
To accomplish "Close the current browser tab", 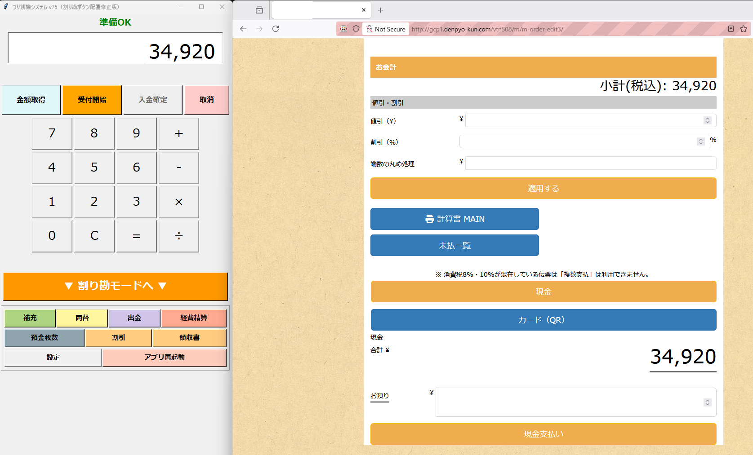I will [x=364, y=10].
